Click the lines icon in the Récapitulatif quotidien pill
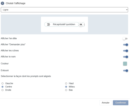The height and width of the screenshot is (108, 131). pyautogui.click(x=49, y=24)
